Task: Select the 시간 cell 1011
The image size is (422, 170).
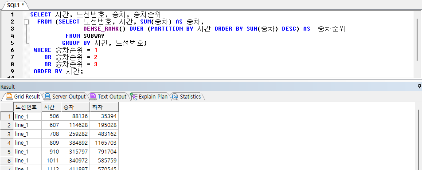Action: click(51, 161)
